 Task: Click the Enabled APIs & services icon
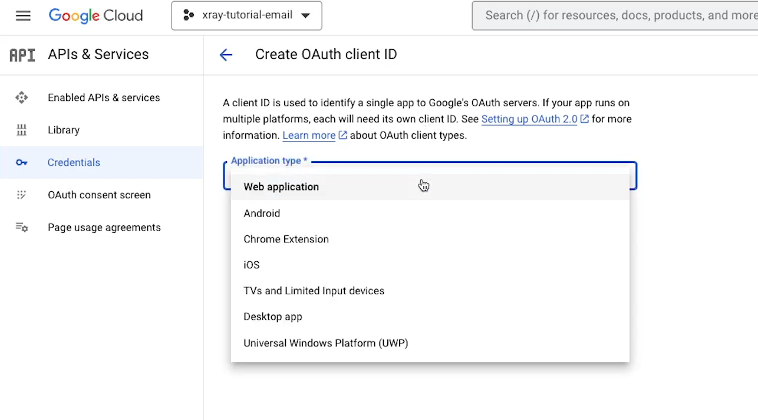point(22,98)
